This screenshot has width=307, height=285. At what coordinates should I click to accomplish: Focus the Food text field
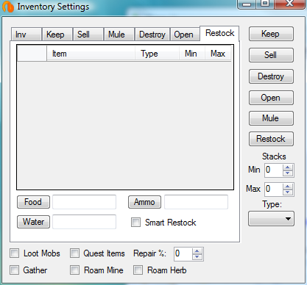pos(84,202)
